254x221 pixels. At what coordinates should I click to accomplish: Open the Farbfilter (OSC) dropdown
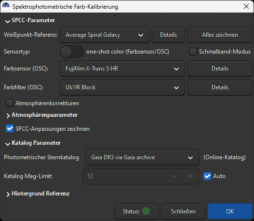[122, 87]
